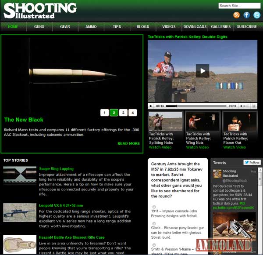Click READ MORE for The New Black
The image size is (263, 255).
pos(128,143)
